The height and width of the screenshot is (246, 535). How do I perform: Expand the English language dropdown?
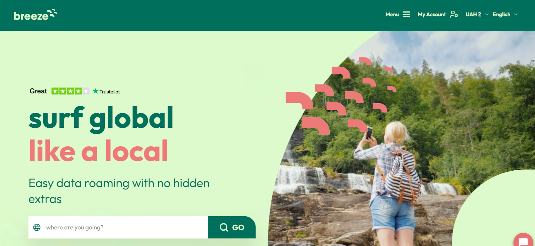[x=505, y=14]
